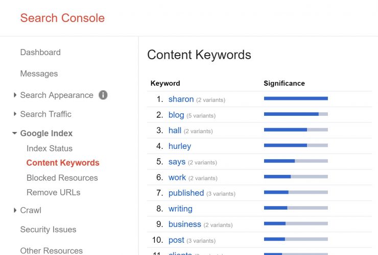Open Blocked Resources page
The width and height of the screenshot is (378, 255).
[62, 178]
